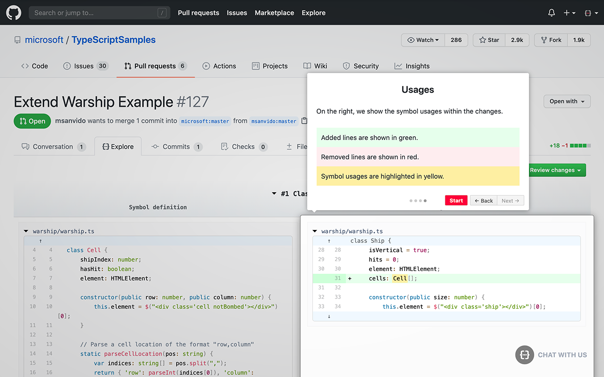Select the Pull requests repository tab
The image size is (604, 377).
click(x=155, y=66)
